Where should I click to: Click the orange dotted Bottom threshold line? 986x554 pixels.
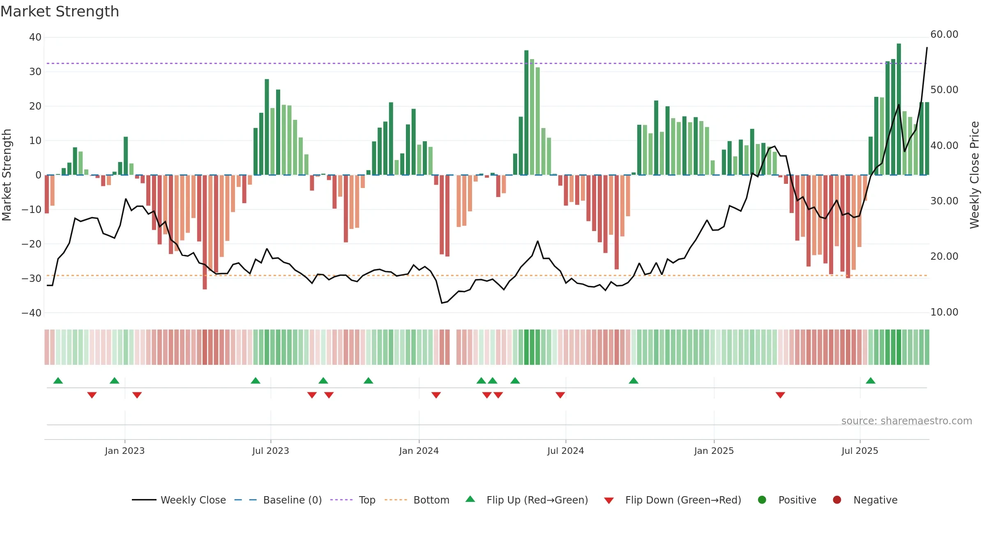[487, 275]
